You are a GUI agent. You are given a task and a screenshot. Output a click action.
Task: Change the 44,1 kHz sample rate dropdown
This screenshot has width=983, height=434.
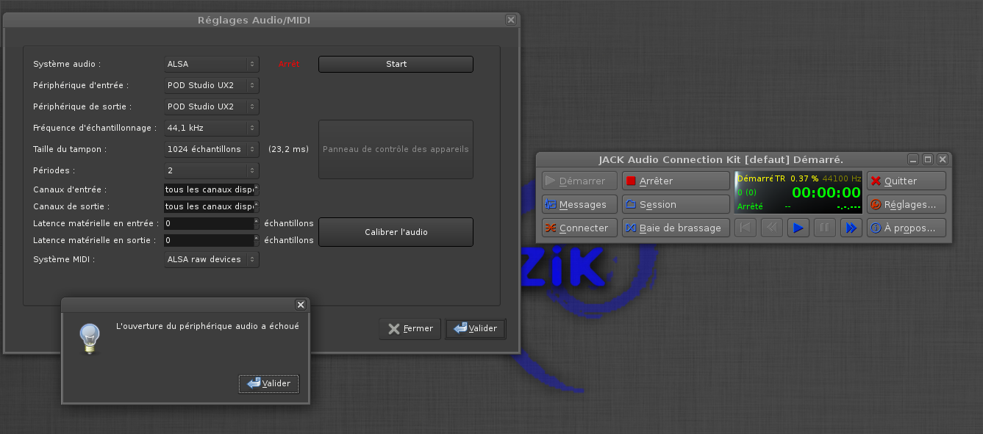(212, 128)
